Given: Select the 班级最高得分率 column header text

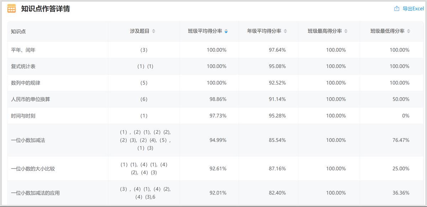Looking at the screenshot, I should pyautogui.click(x=325, y=31).
